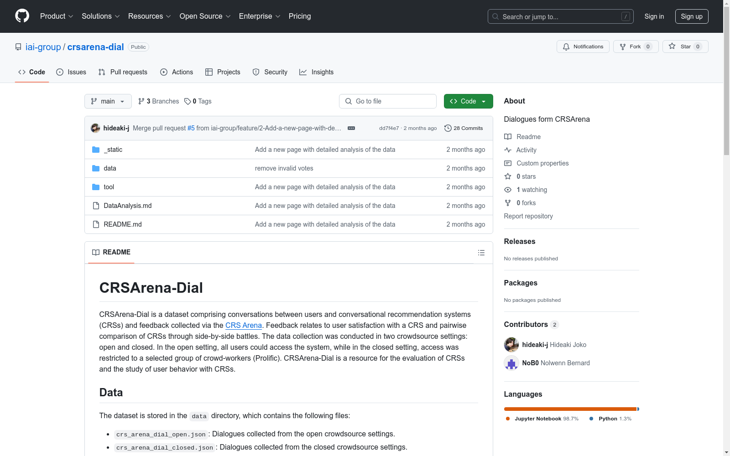
Task: Open the Readme link in About
Action: point(522,137)
